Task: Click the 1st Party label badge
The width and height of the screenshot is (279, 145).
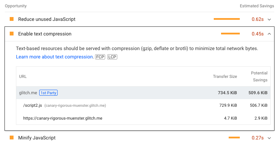Action: (49, 93)
